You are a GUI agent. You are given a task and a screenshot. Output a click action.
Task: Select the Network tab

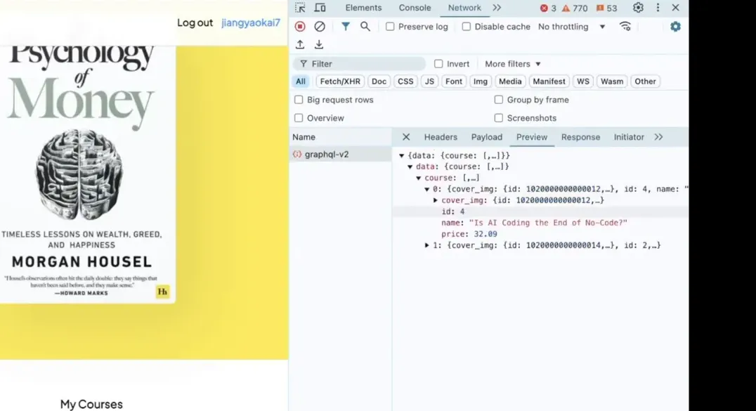coord(464,8)
